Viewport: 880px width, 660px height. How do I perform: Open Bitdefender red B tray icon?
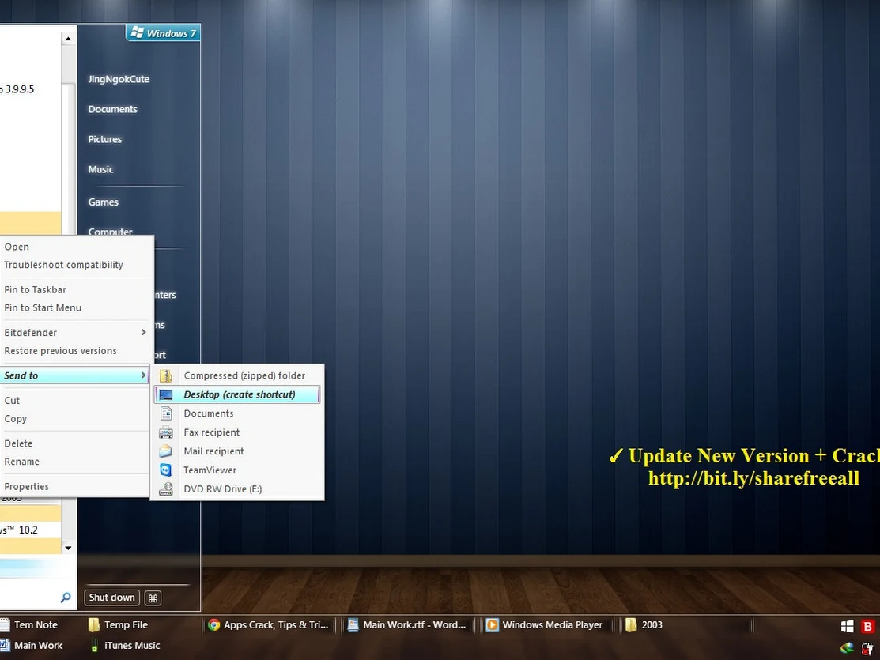point(867,626)
